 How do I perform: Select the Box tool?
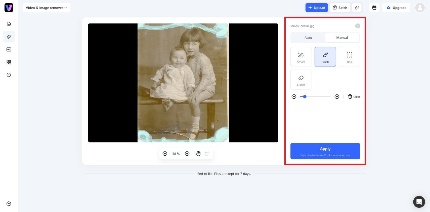coord(349,57)
